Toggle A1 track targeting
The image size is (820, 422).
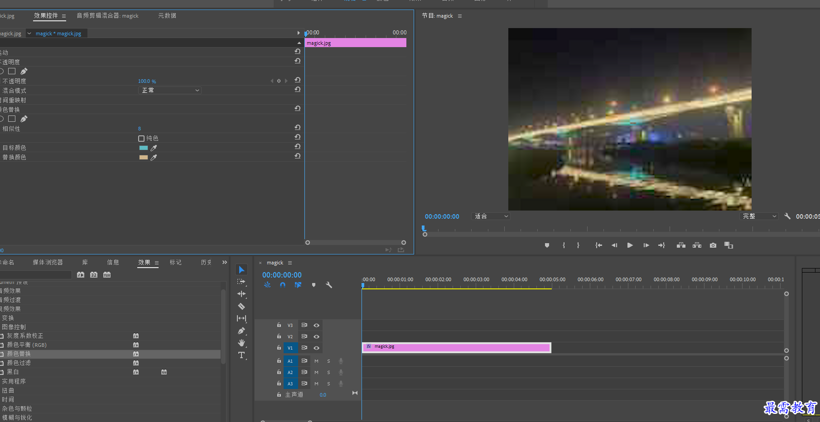tap(290, 361)
